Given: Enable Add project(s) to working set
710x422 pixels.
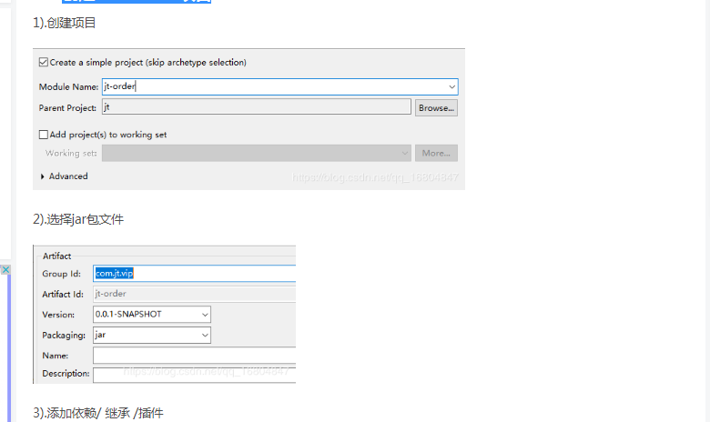Looking at the screenshot, I should [x=44, y=135].
